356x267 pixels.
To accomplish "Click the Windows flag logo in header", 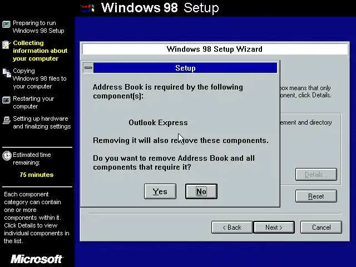I will [87, 8].
